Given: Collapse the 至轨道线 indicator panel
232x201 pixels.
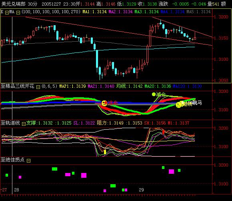Looking at the screenshot, I should click(24, 124).
